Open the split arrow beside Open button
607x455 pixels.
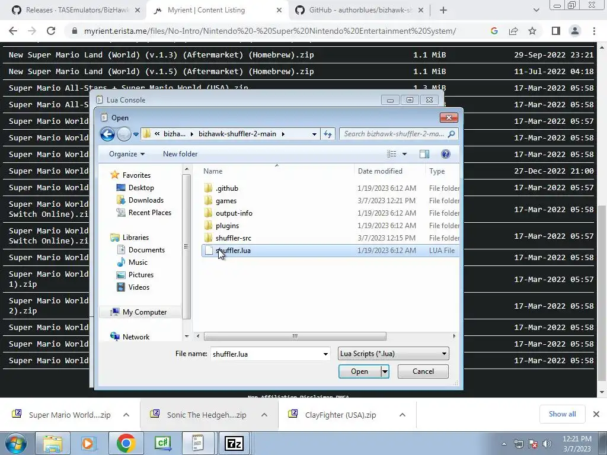[x=385, y=371]
